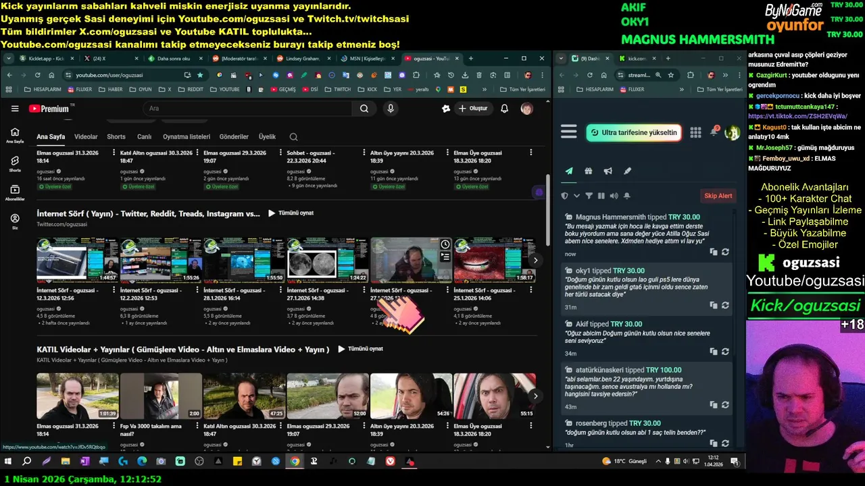865x486 pixels.
Task: Go to Ana Sayfa in YouTube sidebar
Action: click(15, 135)
